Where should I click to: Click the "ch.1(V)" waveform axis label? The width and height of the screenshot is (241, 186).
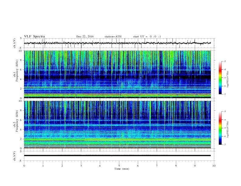(15, 43)
